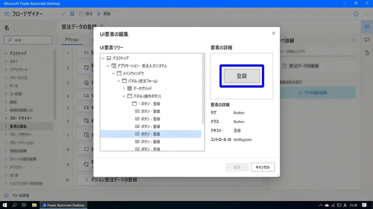Collapse the パネル (受注フォーム) node
This screenshot has height=209, width=373.
tap(119, 81)
